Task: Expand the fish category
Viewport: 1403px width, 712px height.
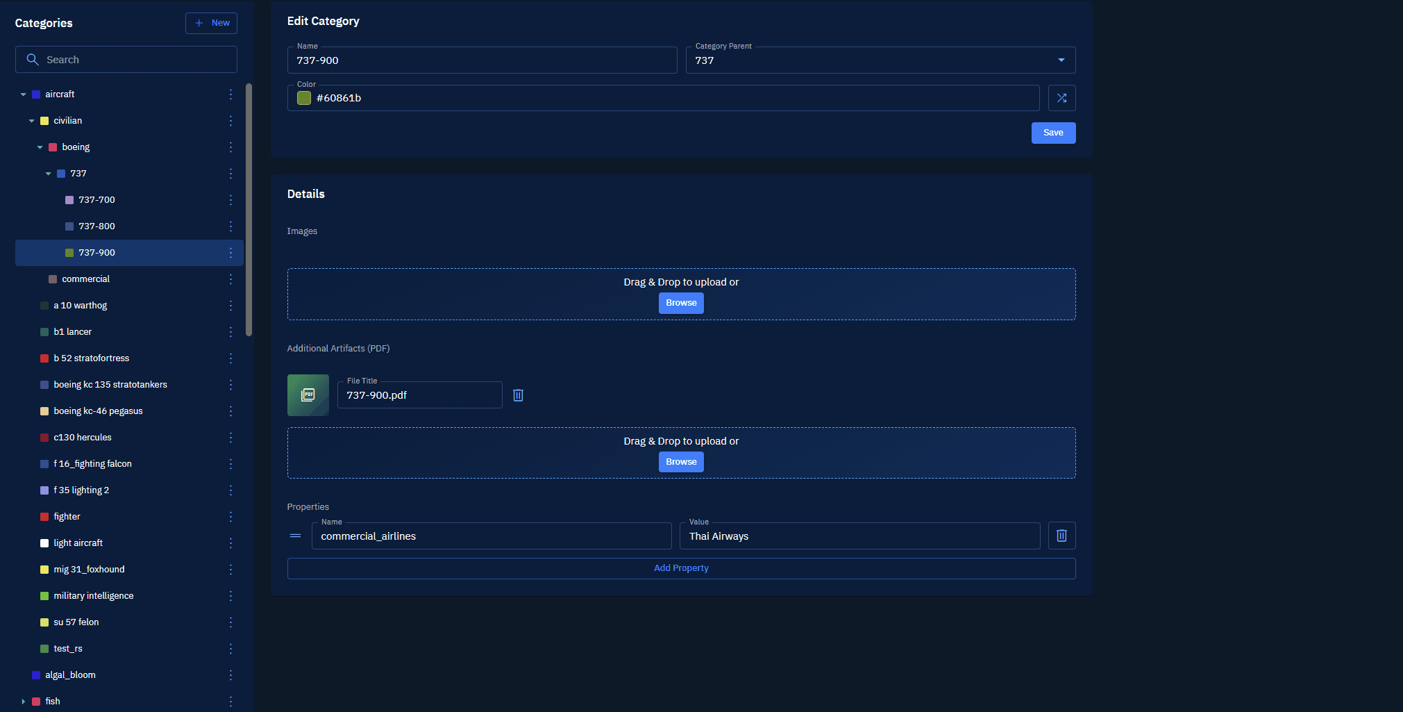Action: (24, 702)
